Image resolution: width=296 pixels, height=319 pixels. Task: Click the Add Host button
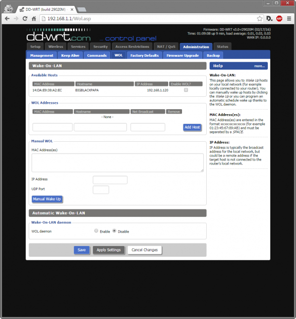192,127
